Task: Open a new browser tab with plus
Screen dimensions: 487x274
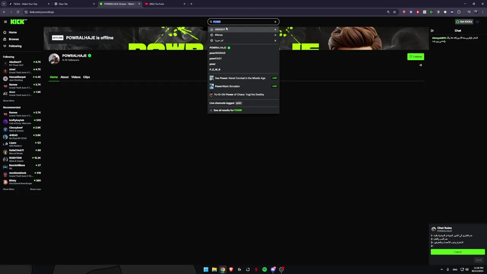Action: [x=191, y=4]
